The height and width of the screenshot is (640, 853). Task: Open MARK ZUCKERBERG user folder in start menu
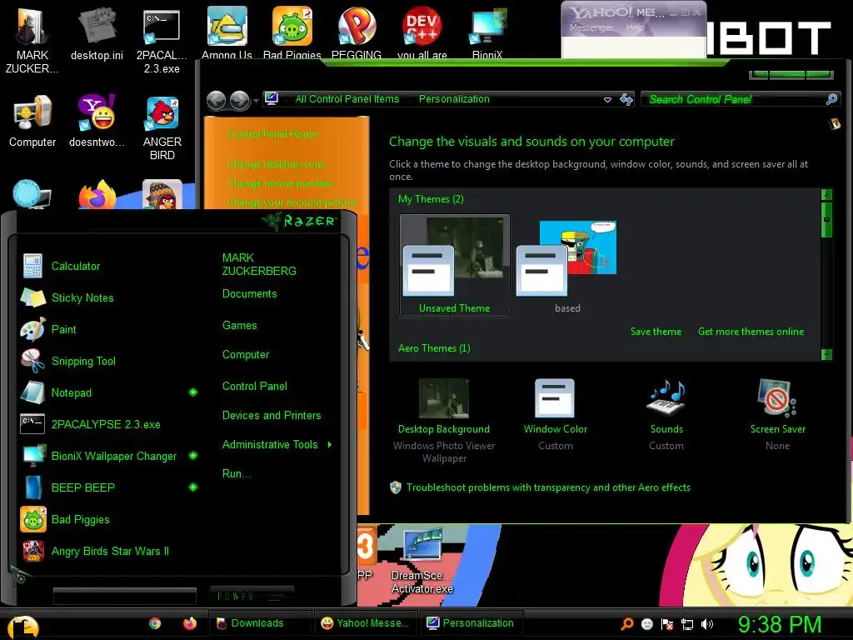(260, 264)
